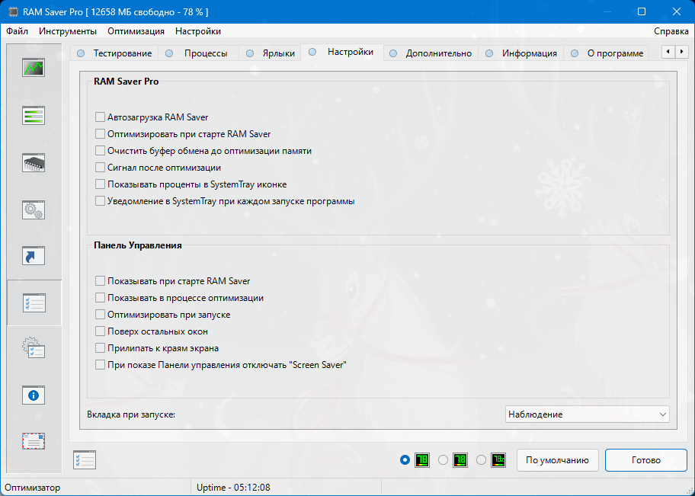Viewport: 695px width, 496px height.
Task: Select the RAM chip sidebar icon
Action: point(34,162)
